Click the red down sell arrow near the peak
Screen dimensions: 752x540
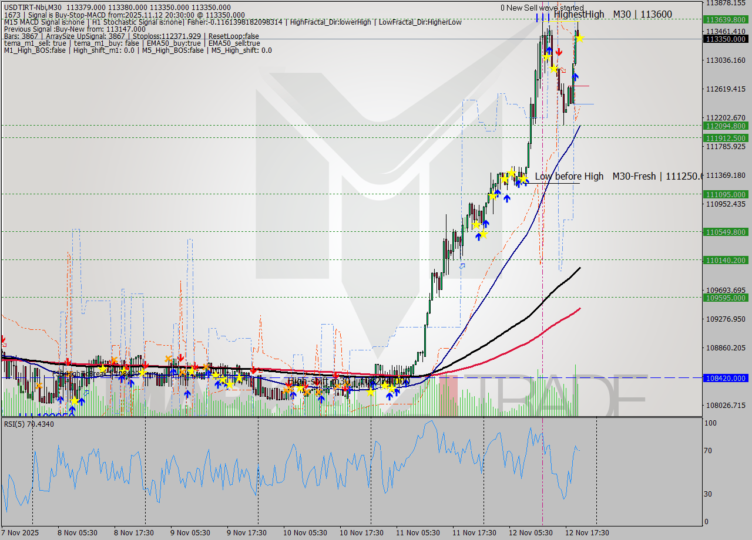tap(558, 51)
